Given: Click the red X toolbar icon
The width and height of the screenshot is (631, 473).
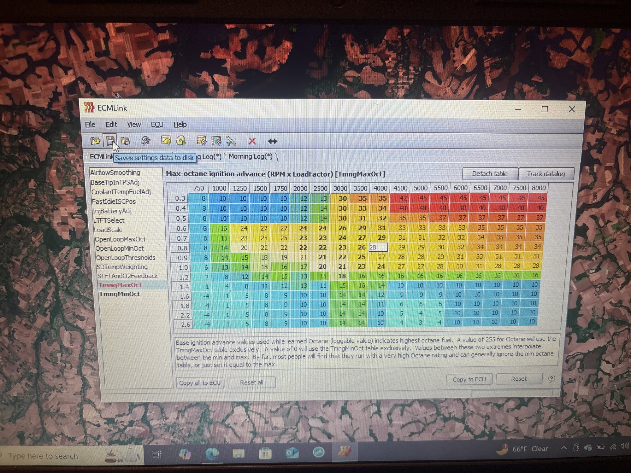Looking at the screenshot, I should (252, 141).
